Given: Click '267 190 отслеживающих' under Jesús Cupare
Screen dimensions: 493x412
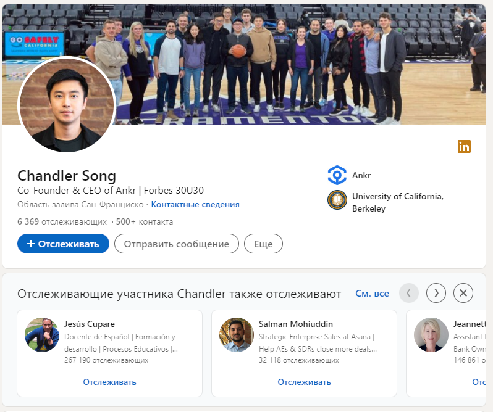Looking at the screenshot, I should (106, 360).
